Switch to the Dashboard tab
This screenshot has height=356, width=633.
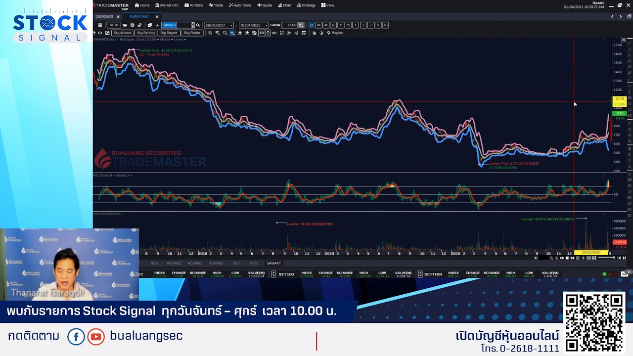104,16
